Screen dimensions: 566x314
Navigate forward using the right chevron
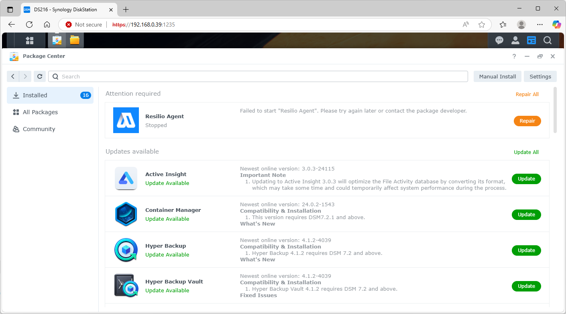coord(25,76)
